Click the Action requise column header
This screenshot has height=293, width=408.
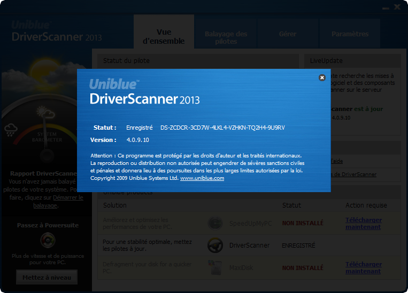366,205
